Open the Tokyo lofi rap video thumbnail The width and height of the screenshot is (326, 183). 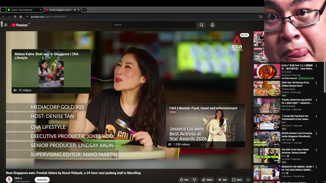click(267, 105)
